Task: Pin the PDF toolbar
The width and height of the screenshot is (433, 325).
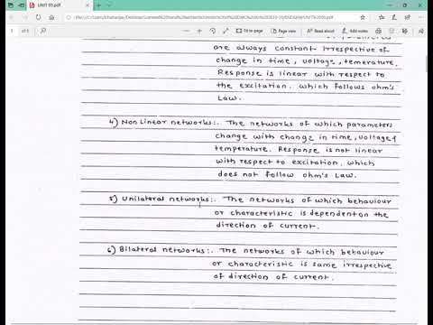Action: pos(421,31)
